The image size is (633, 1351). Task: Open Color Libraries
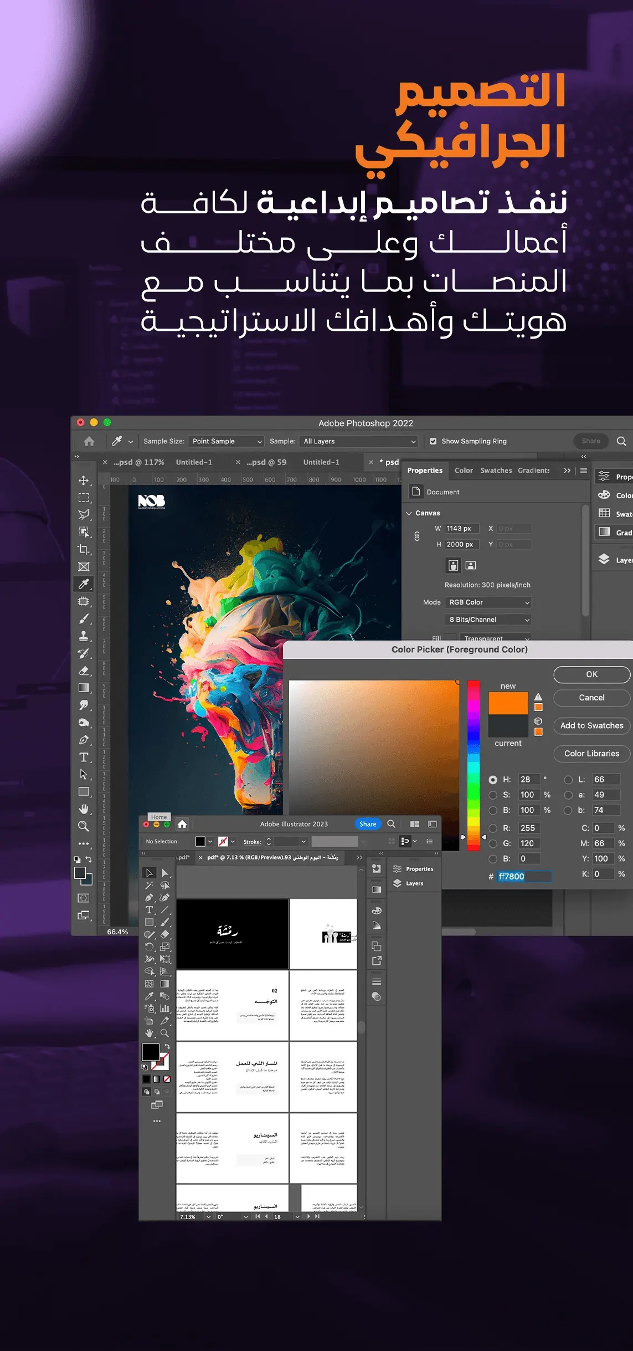tap(592, 754)
